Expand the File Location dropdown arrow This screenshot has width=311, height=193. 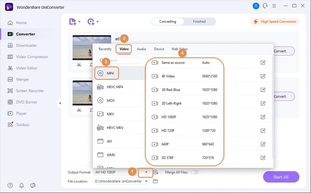(x=146, y=181)
